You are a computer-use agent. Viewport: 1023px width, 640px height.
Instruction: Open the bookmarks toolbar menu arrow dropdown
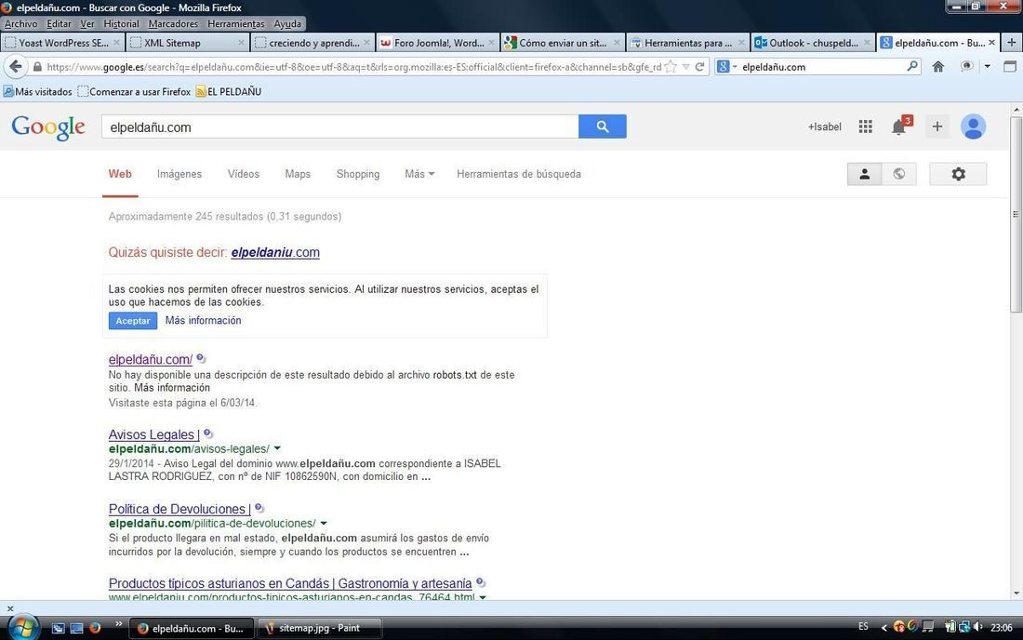(x=987, y=67)
